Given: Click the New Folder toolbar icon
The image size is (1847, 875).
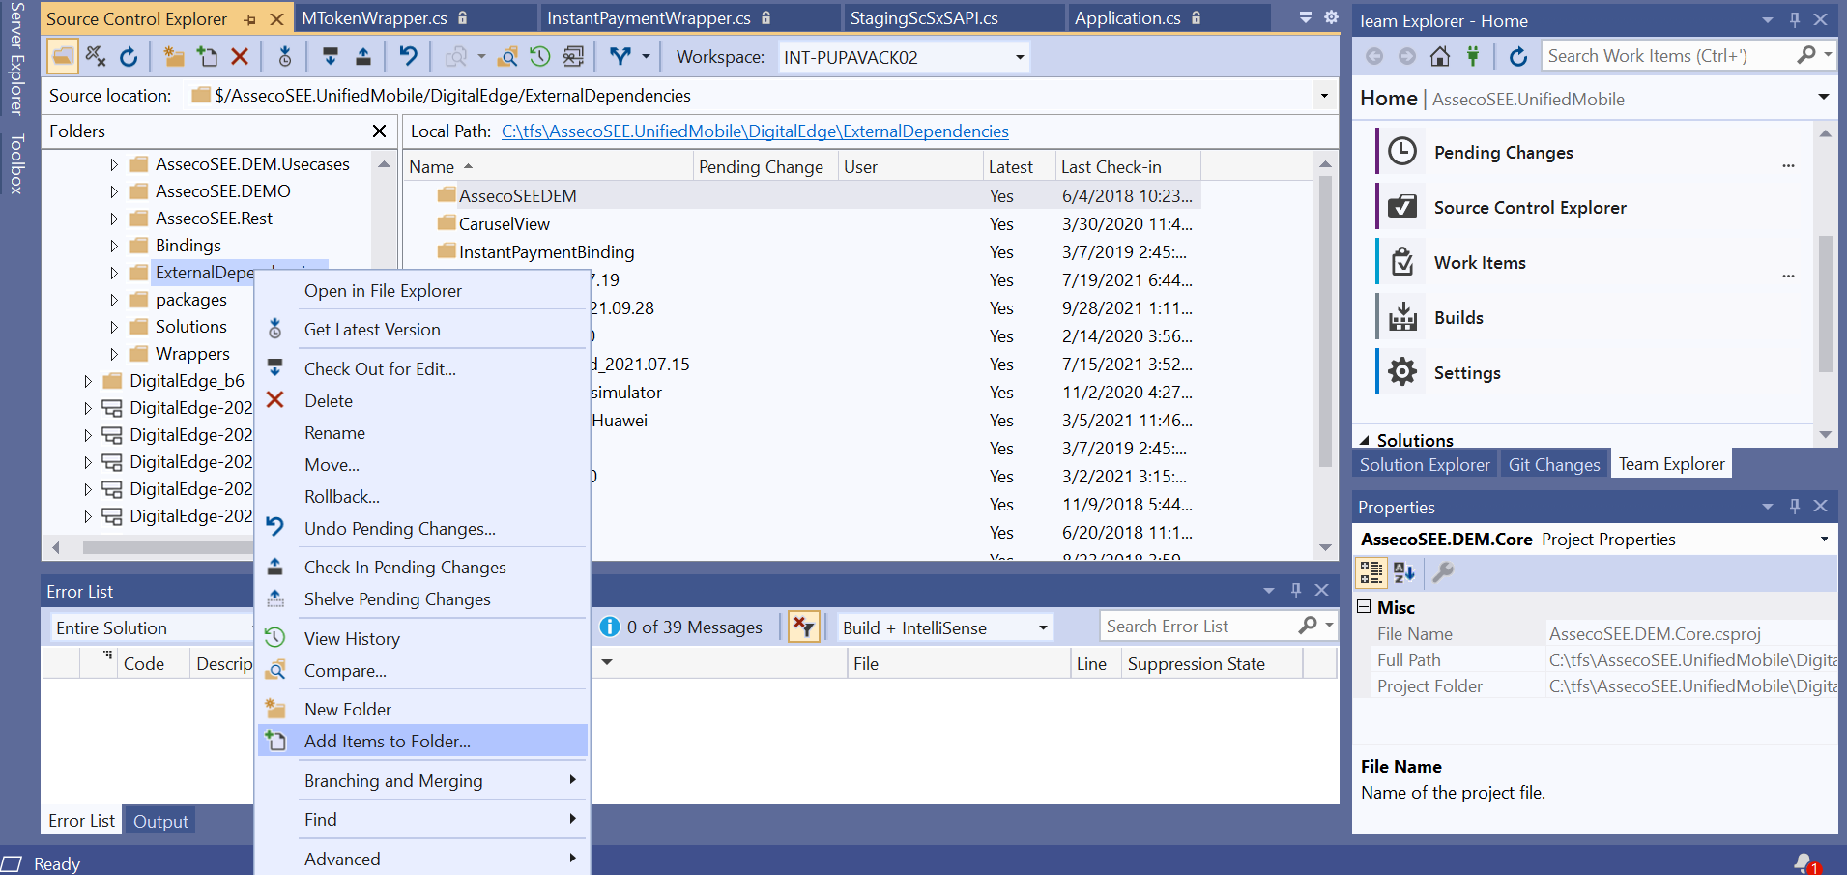Looking at the screenshot, I should click(174, 57).
